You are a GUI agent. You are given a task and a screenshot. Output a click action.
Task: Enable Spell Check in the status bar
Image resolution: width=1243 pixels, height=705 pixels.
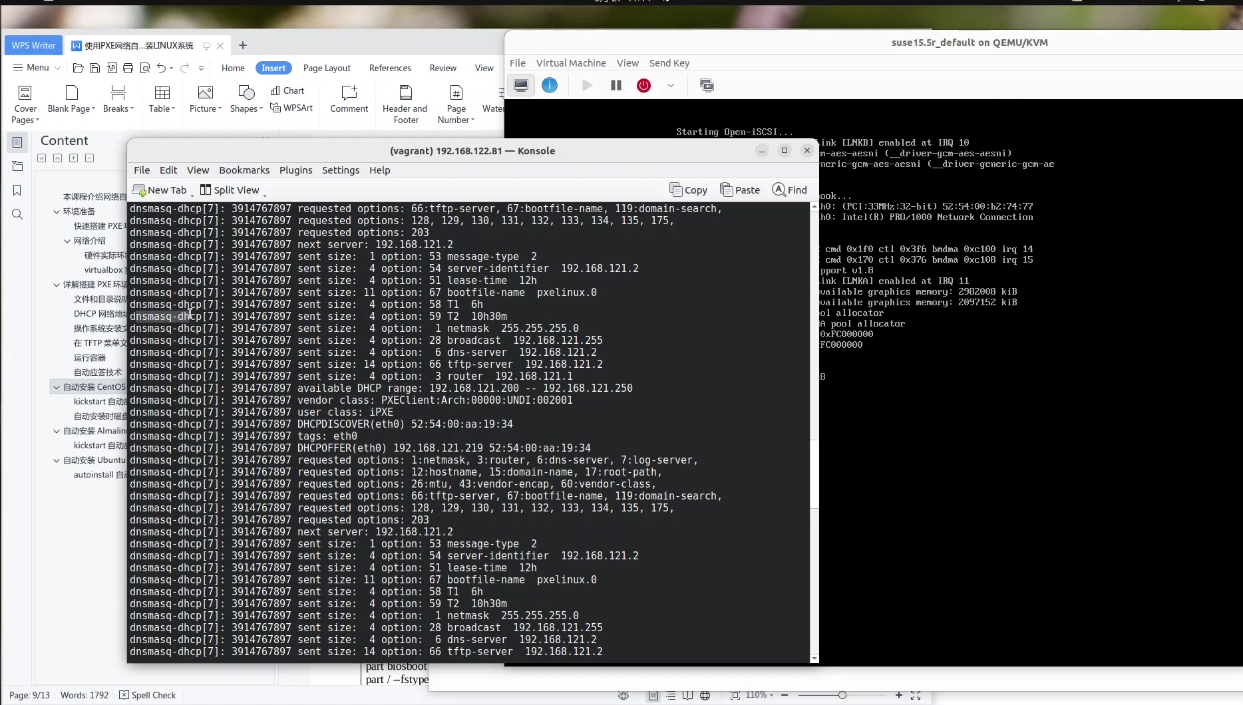tap(148, 695)
